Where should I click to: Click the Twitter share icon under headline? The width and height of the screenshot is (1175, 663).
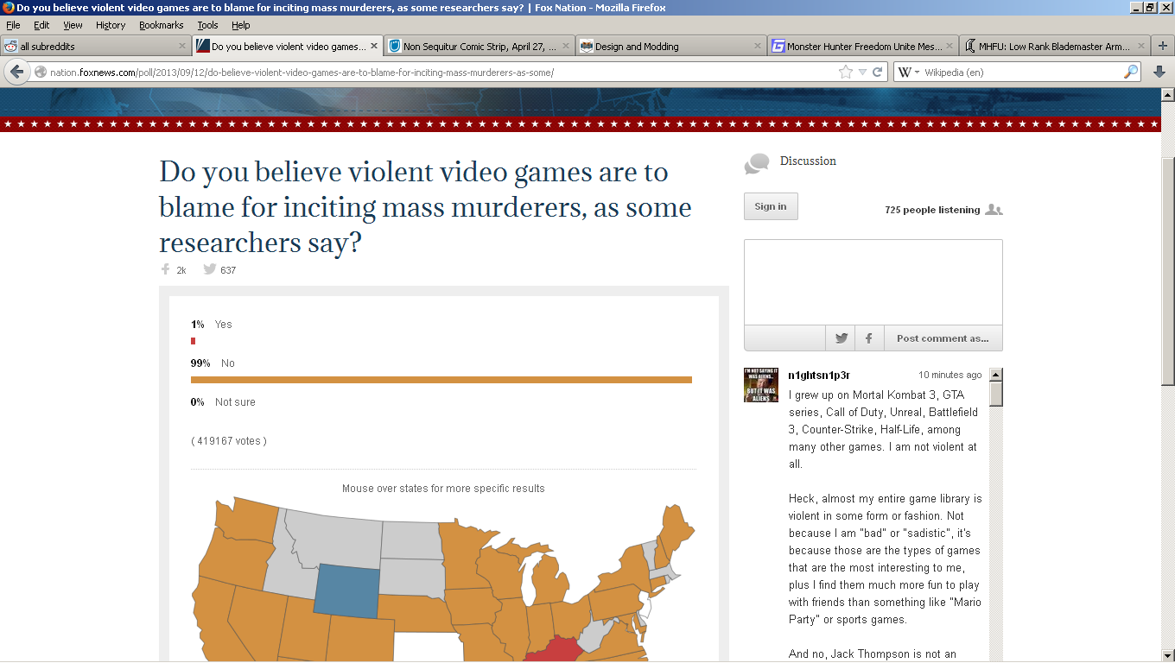point(209,269)
